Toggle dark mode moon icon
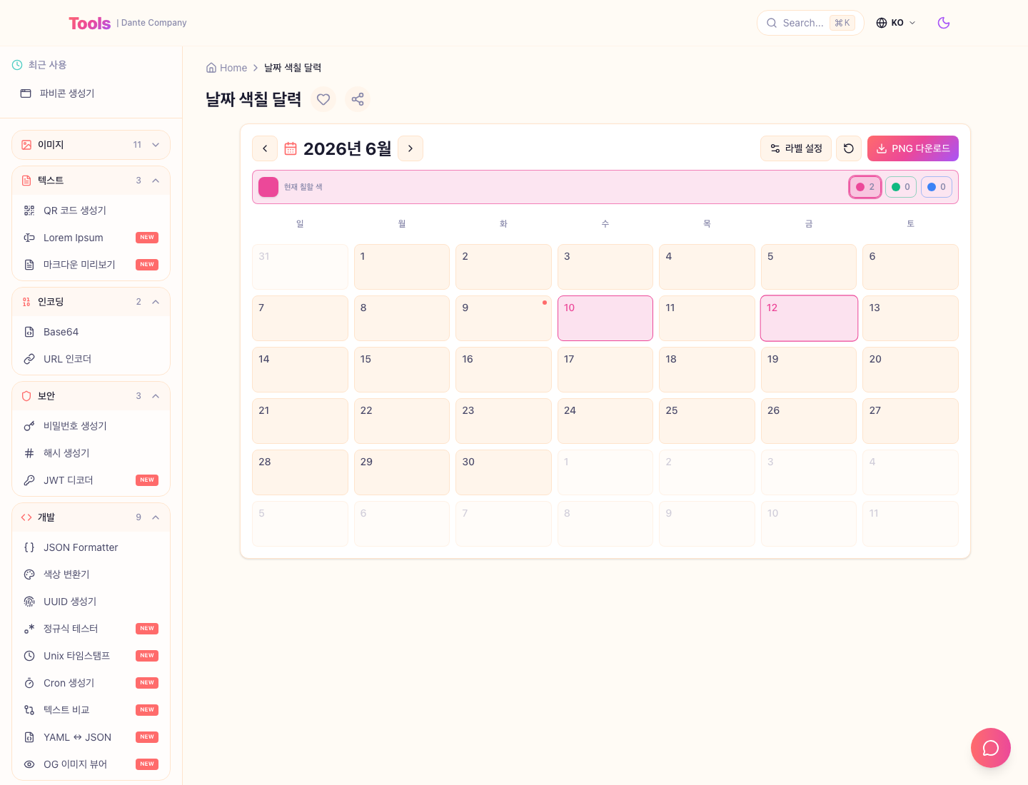1028x785 pixels. pos(944,23)
